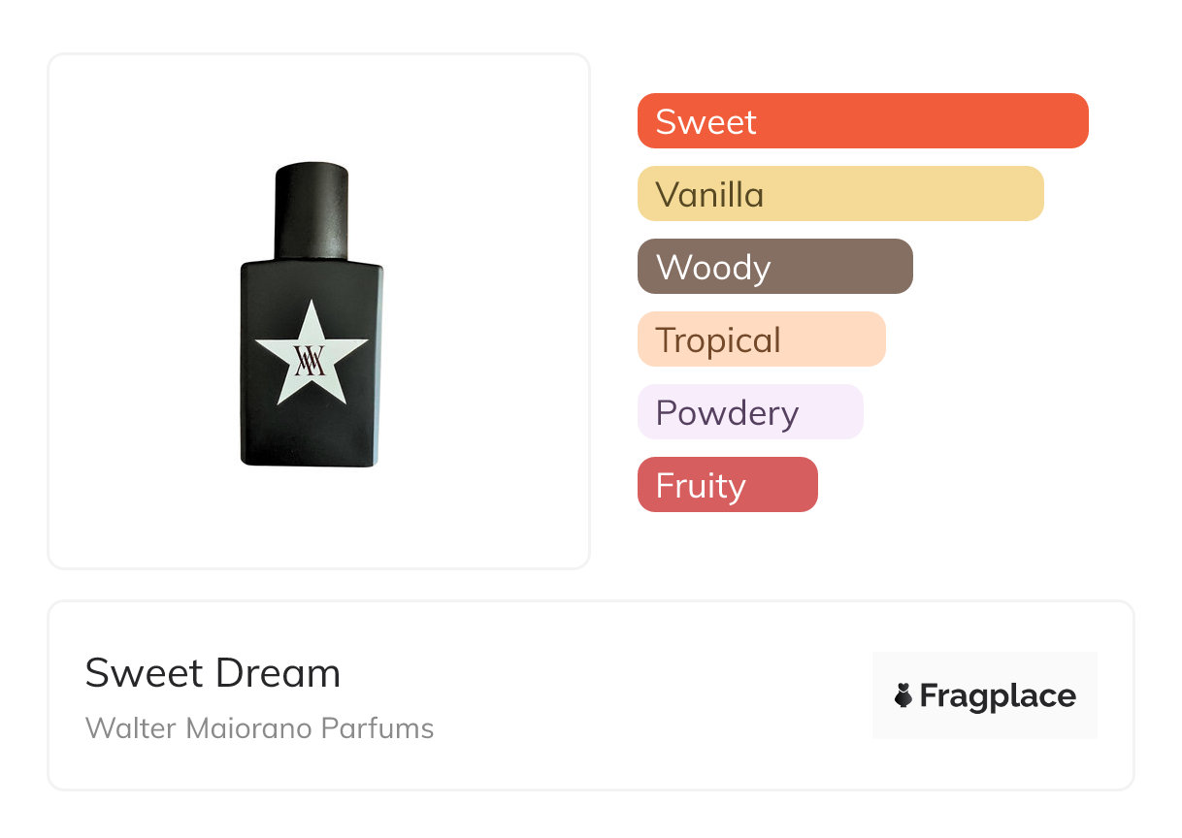The height and width of the screenshot is (838, 1182).
Task: Click the Vanilla label text
Action: pos(709,194)
